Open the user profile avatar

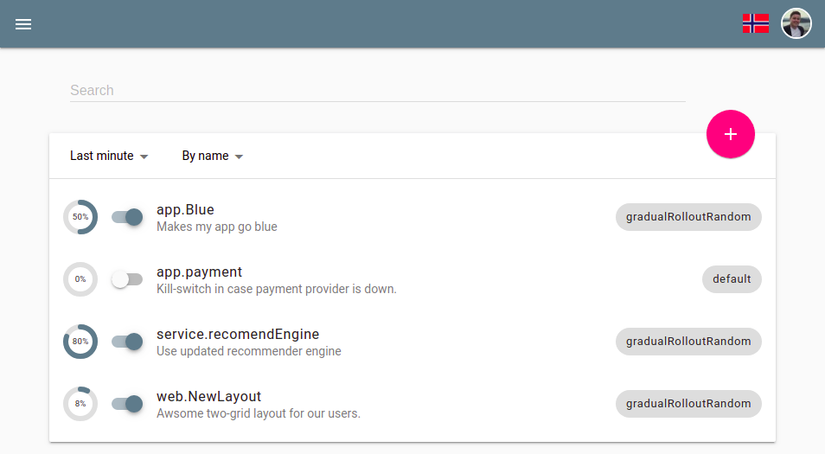point(796,23)
